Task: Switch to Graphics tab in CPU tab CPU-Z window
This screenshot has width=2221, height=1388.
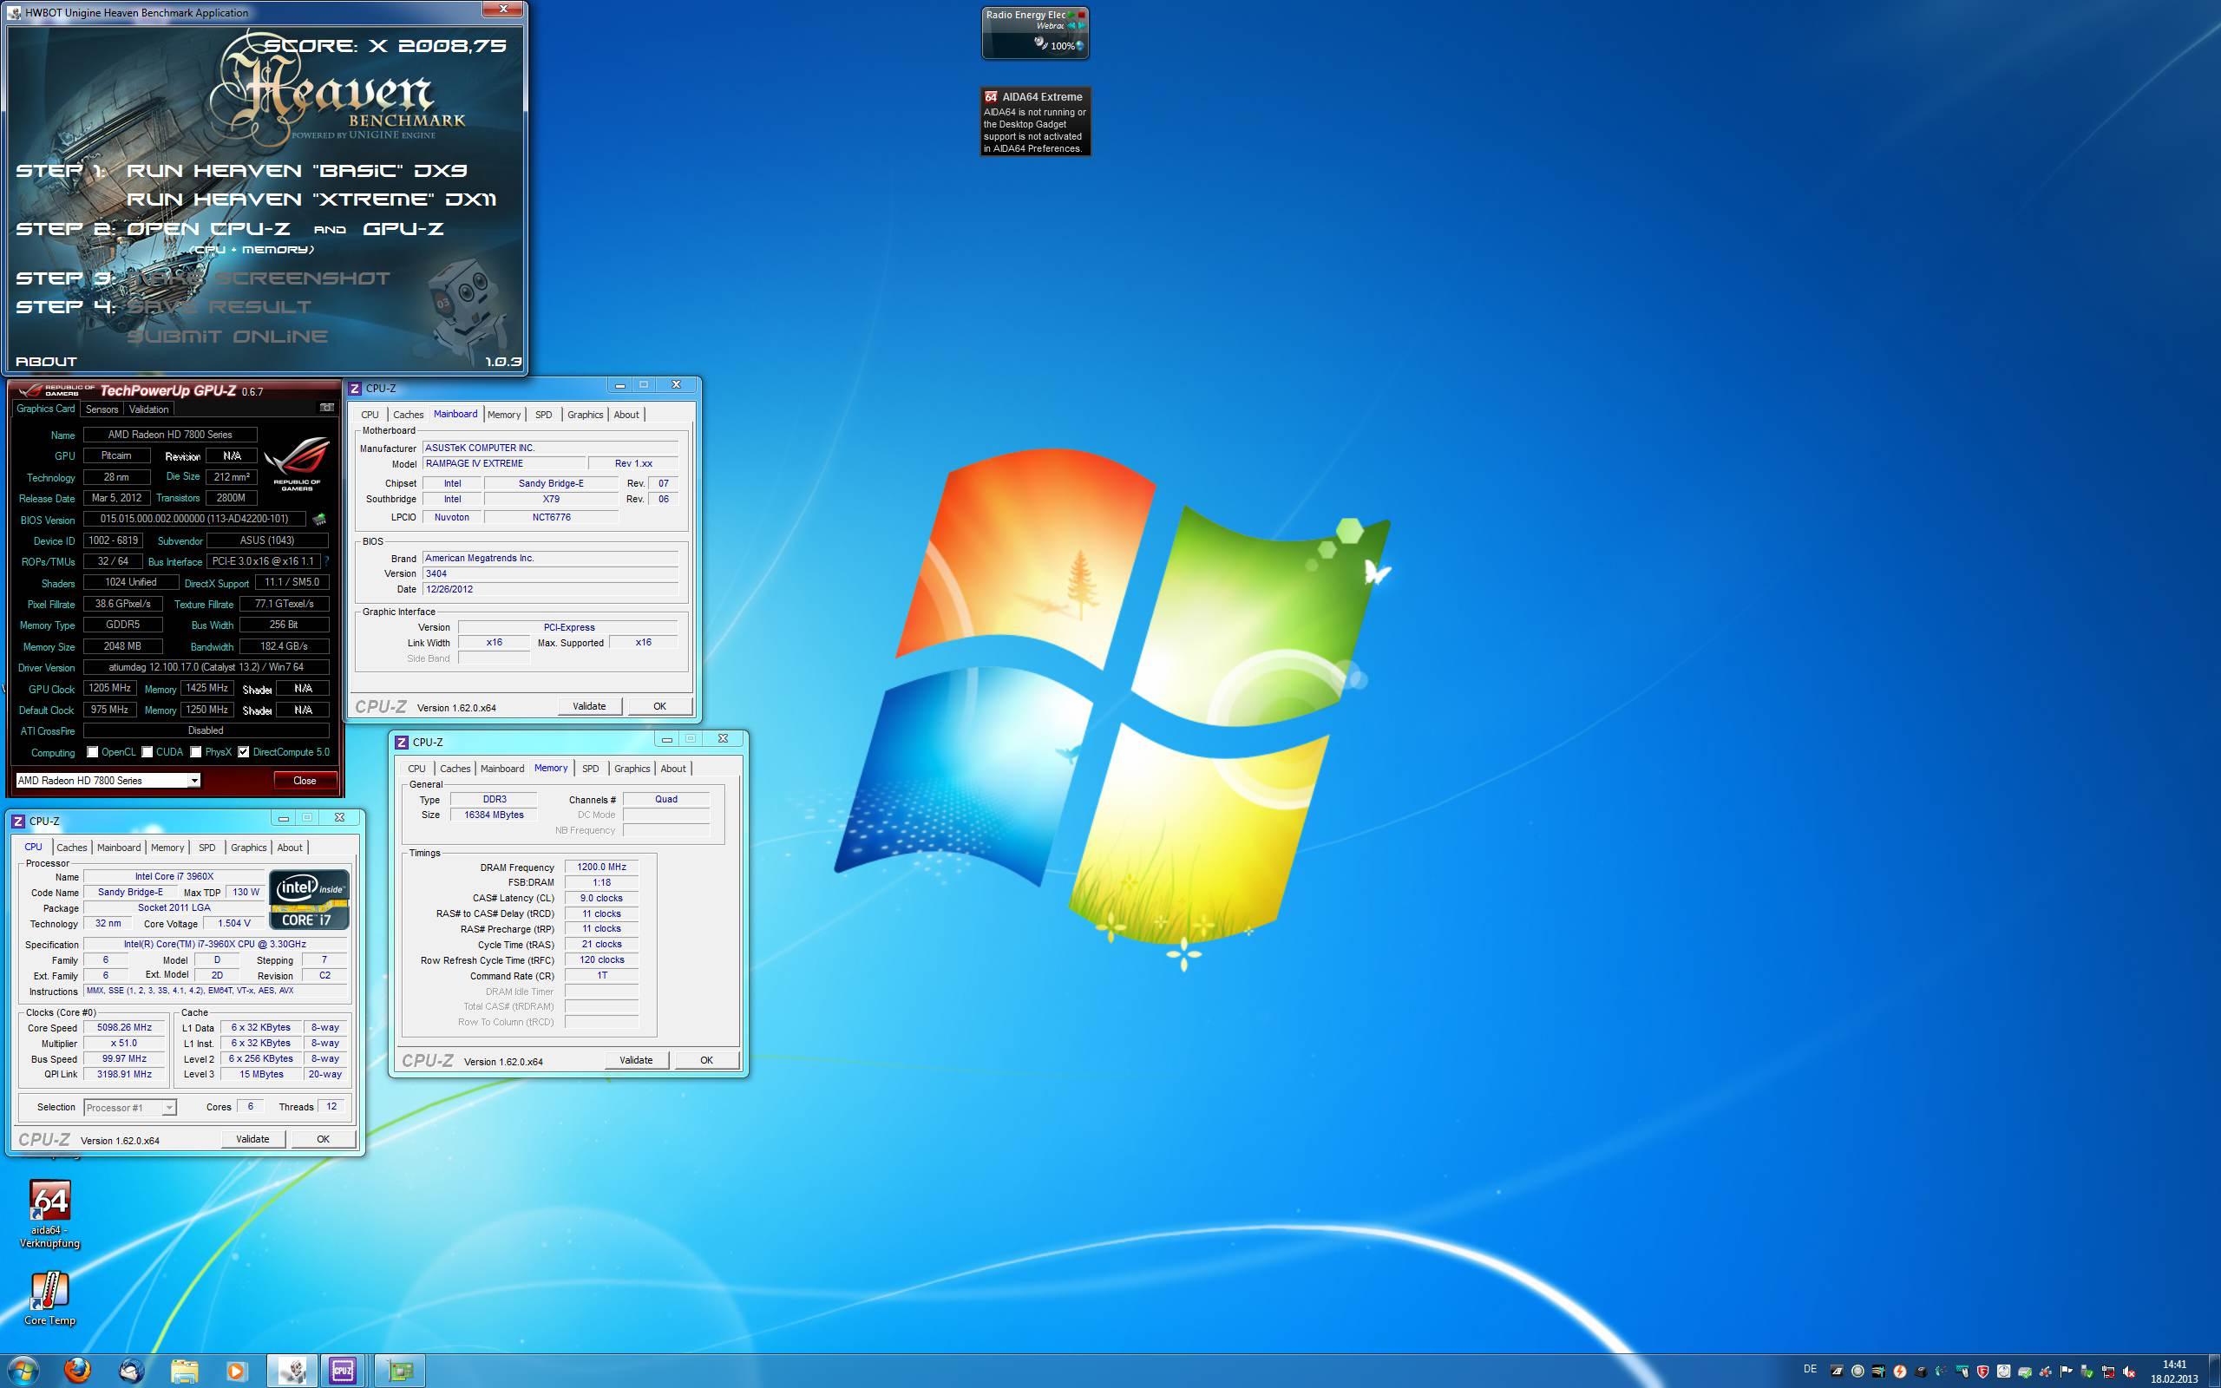Action: click(x=249, y=848)
